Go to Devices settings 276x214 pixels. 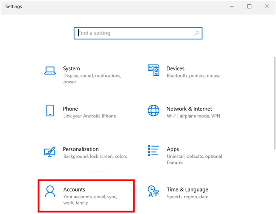tap(175, 68)
